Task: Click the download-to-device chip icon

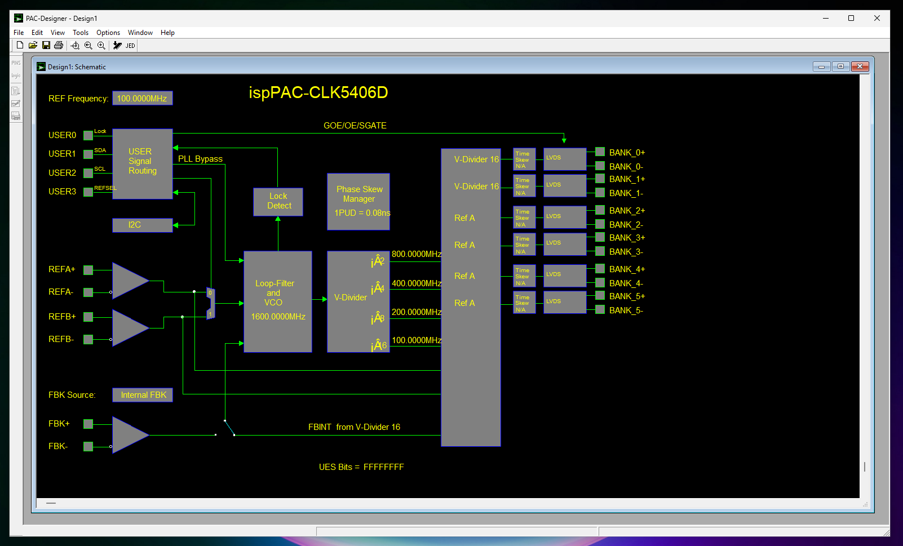Action: 117,46
